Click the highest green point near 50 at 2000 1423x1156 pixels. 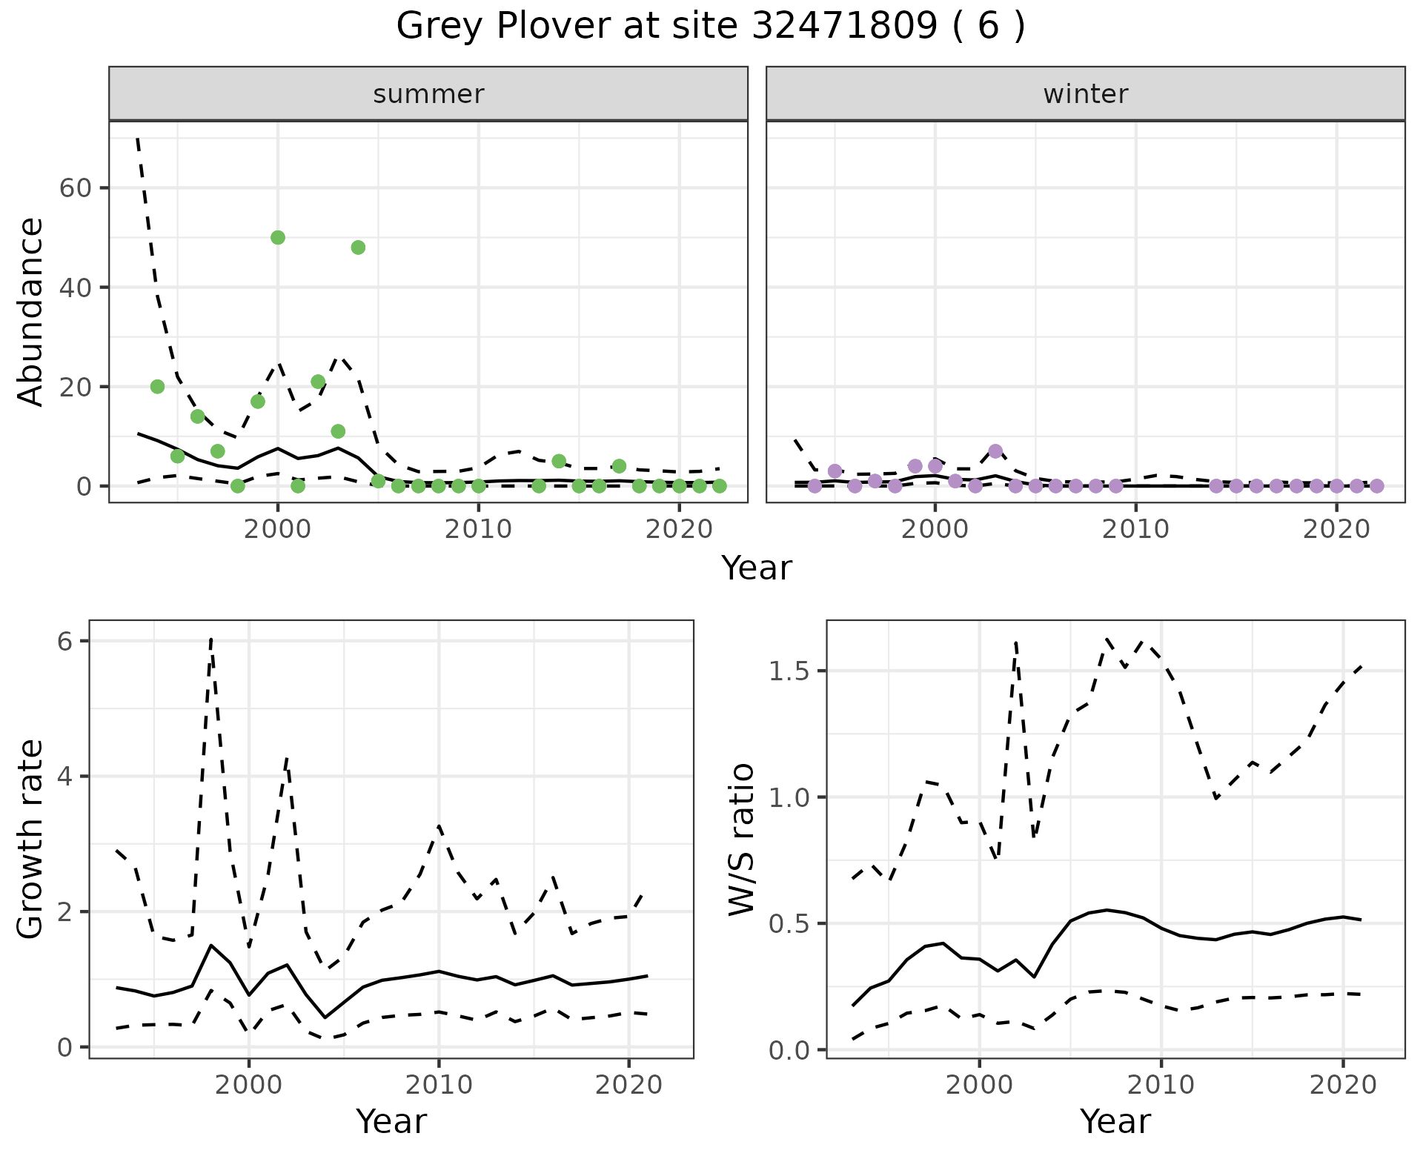pos(278,237)
